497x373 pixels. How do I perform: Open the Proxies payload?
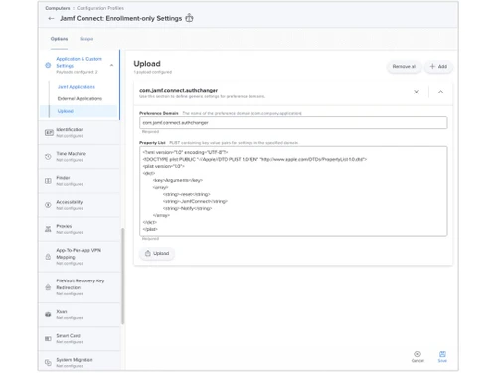[x=80, y=229]
